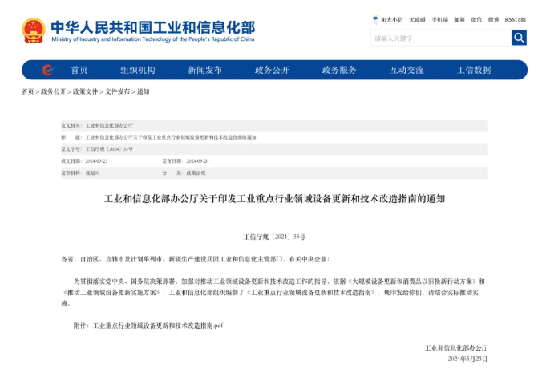The image size is (546, 381).
Task: Click the 发文机关 value 工业和信息化部办公厅
Action: click(109, 125)
